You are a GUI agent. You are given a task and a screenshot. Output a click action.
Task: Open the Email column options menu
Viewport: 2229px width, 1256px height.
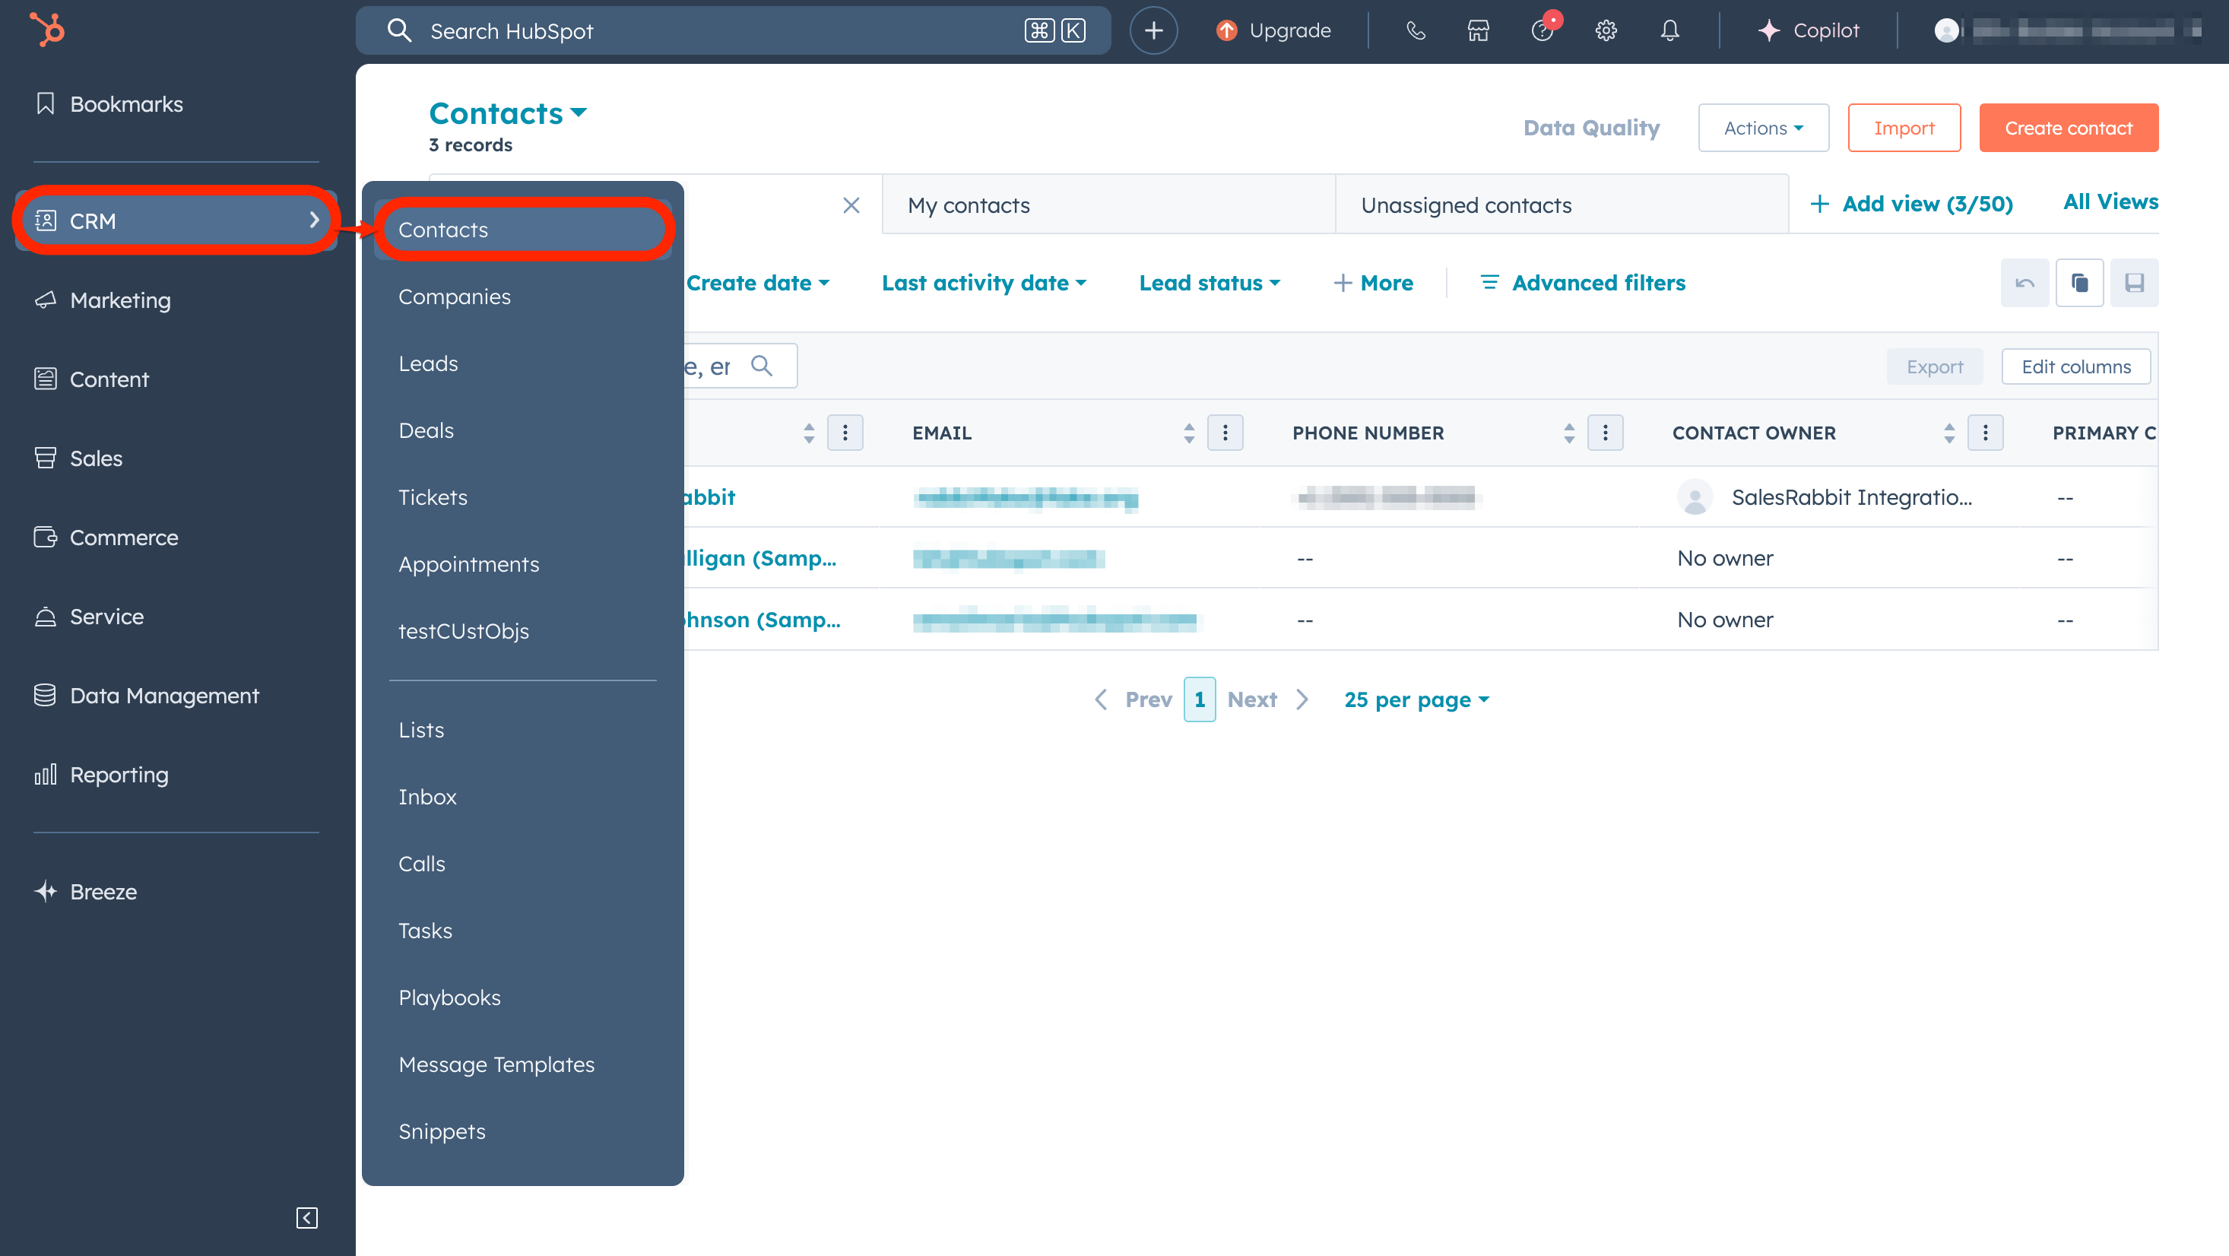pos(1225,433)
